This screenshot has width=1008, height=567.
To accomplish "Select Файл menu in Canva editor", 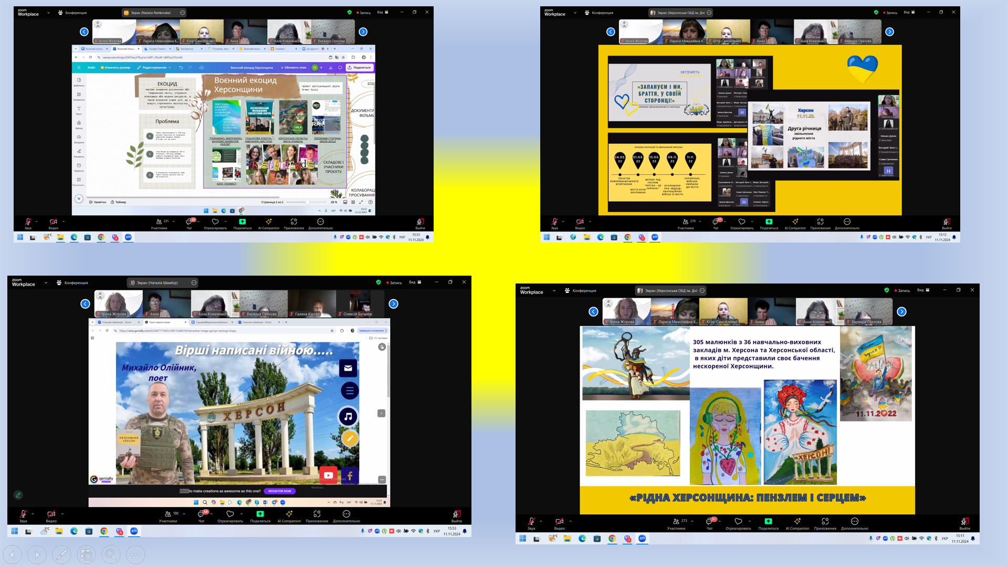I will [91, 68].
